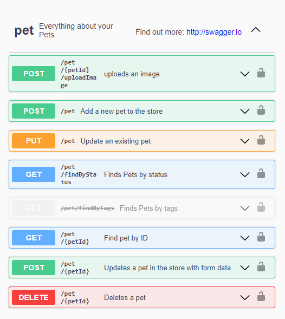This screenshot has height=319, width=285.
Task: Click the /pet/findByTags strikethrough path
Action: 88,208
